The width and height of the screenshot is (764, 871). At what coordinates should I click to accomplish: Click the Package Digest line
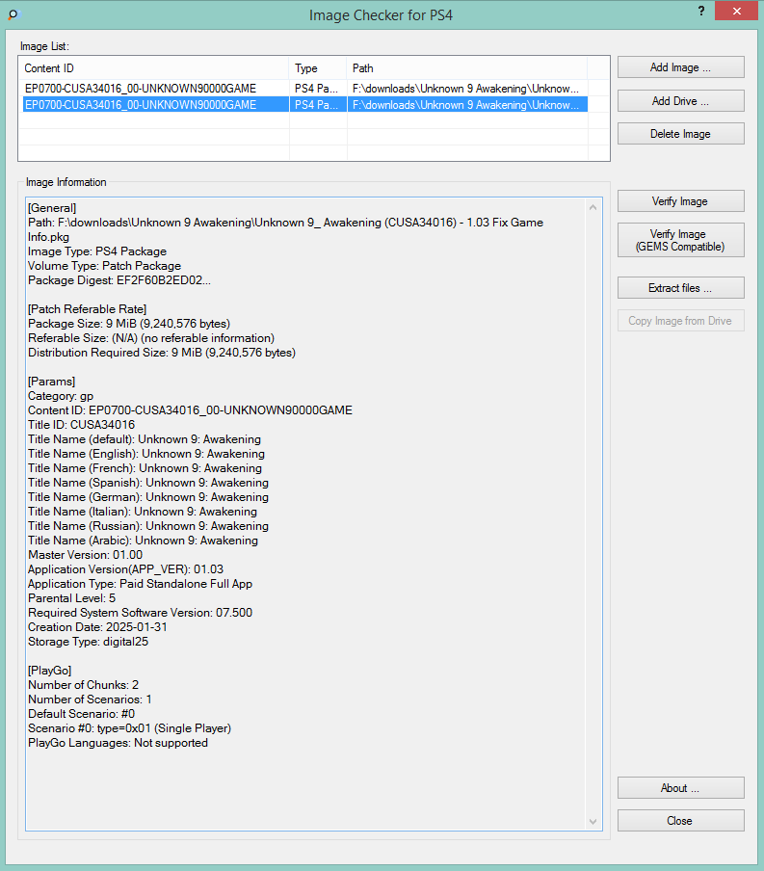[x=119, y=280]
